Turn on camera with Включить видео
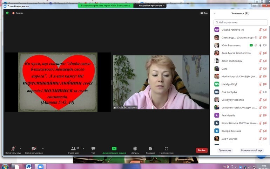The image size is (270, 169). pos(34,150)
